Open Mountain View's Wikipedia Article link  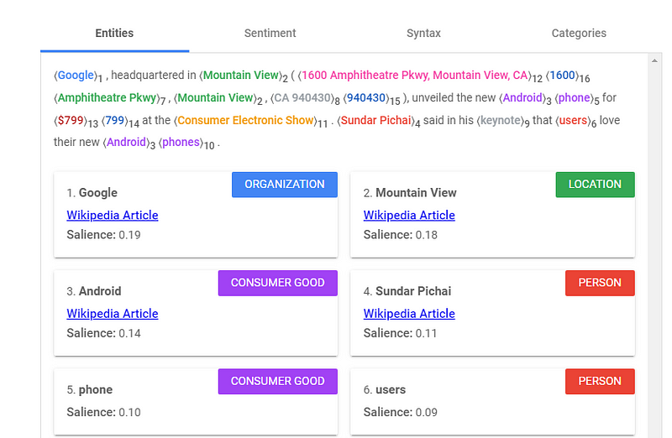click(409, 215)
